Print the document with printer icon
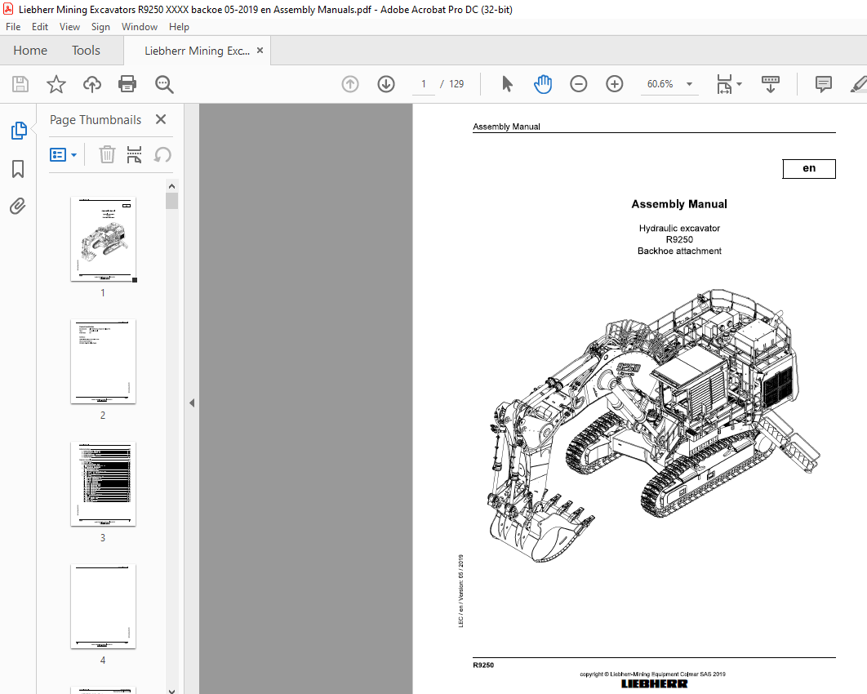 coord(127,84)
